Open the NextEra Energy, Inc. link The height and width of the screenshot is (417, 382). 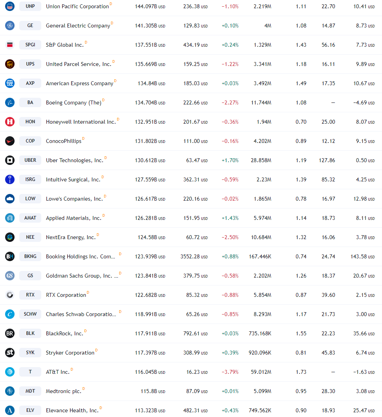[71, 237]
